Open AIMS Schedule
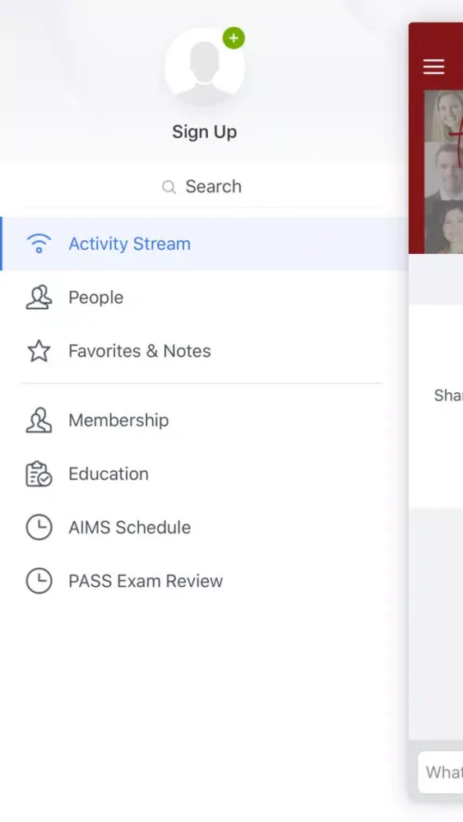 [204, 528]
